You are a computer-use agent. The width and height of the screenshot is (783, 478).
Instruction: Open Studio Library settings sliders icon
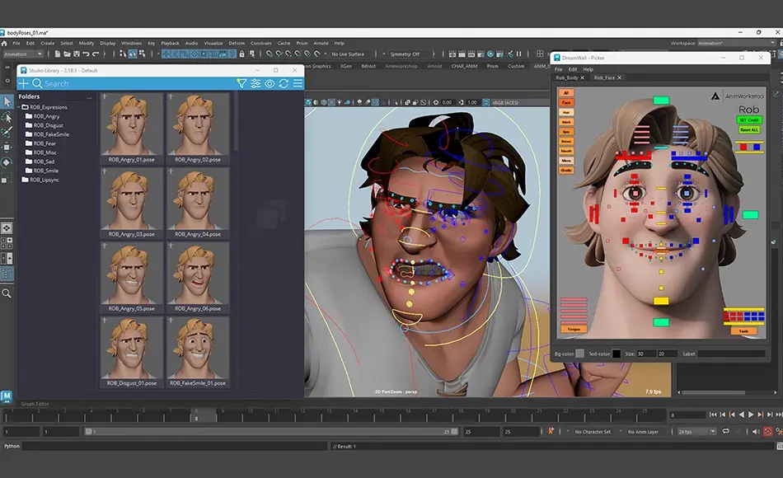click(256, 83)
